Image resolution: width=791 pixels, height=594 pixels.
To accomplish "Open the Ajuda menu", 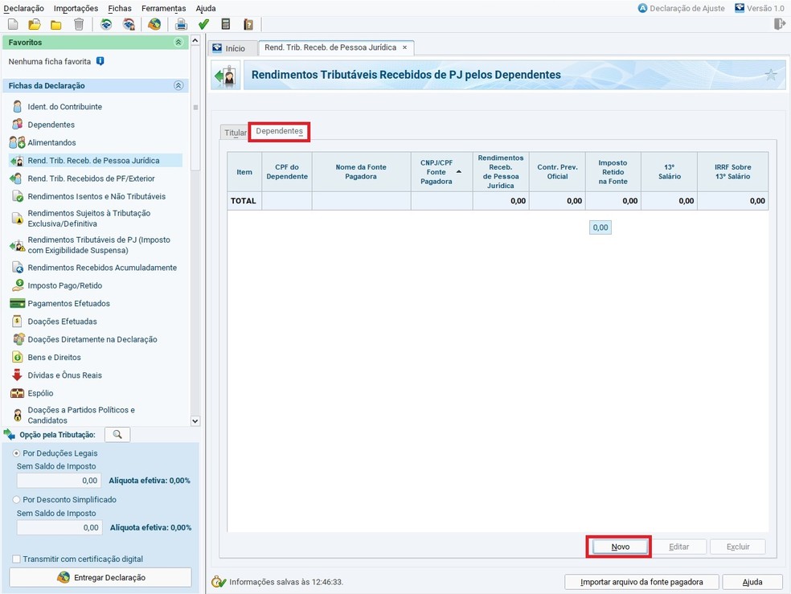I will 206,8.
